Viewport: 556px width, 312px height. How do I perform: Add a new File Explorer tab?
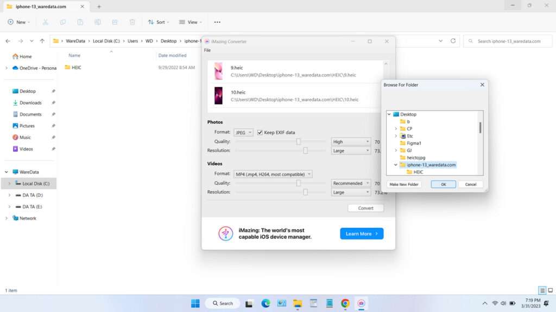pyautogui.click(x=99, y=6)
